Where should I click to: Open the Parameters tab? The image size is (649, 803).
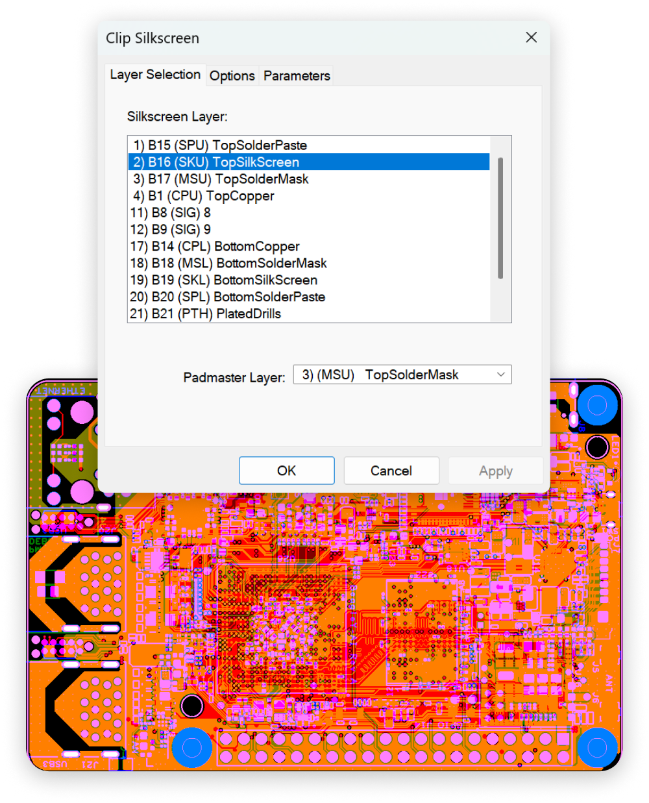click(x=297, y=76)
